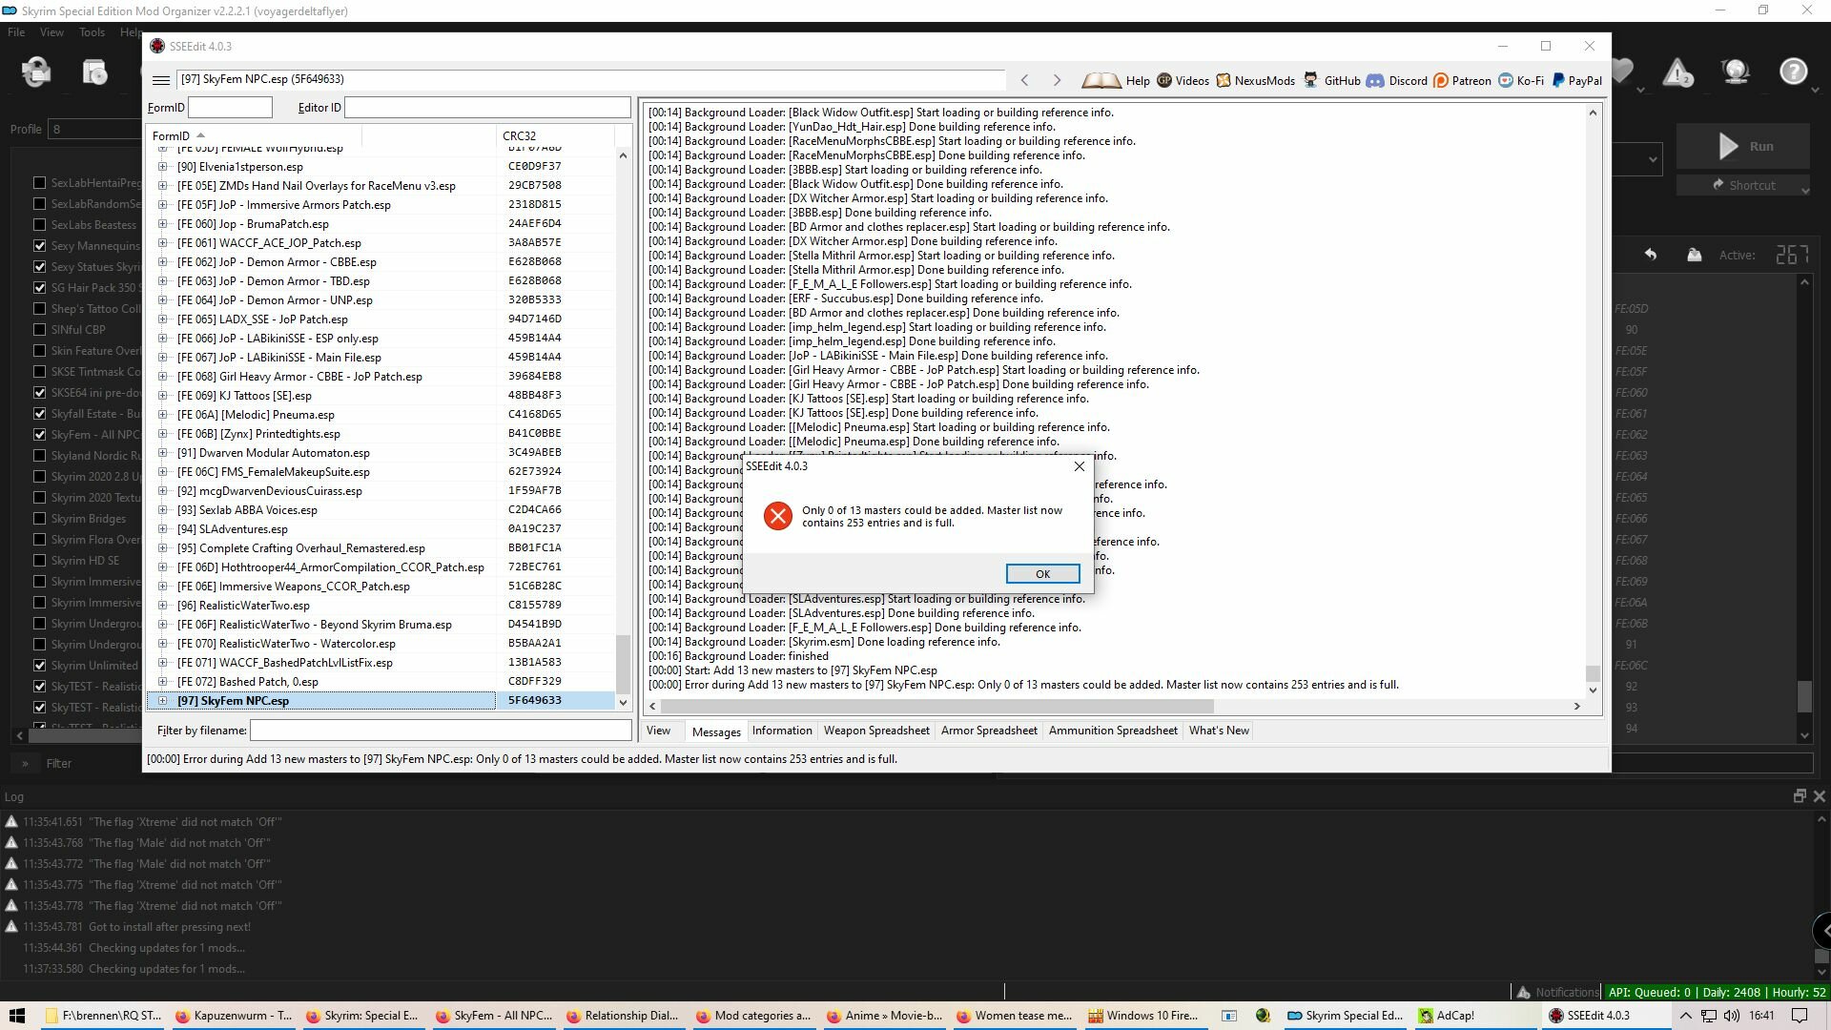
Task: Open the Tools menu in Mod Organizer
Action: coord(92,32)
